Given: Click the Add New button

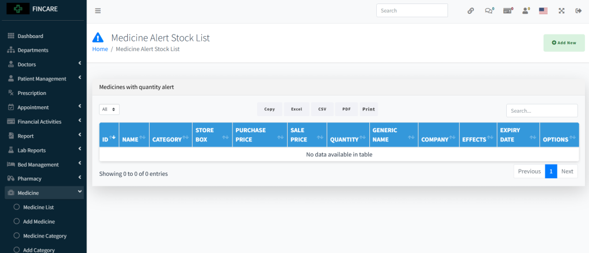Looking at the screenshot, I should pyautogui.click(x=564, y=43).
